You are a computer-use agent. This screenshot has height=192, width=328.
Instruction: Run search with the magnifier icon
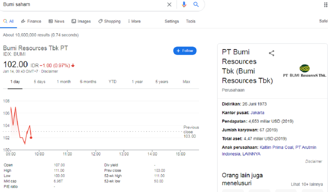pos(196,4)
